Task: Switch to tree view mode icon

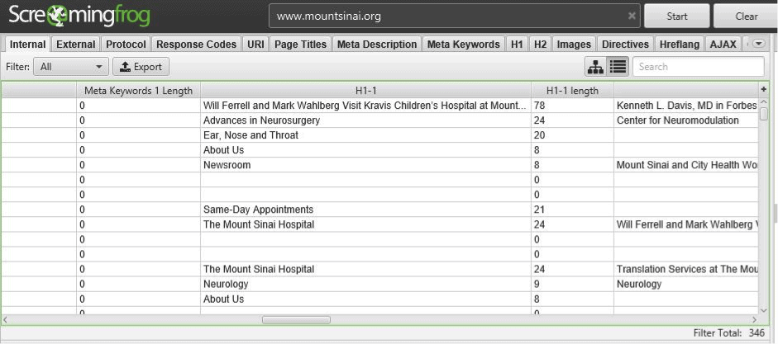Action: (595, 67)
